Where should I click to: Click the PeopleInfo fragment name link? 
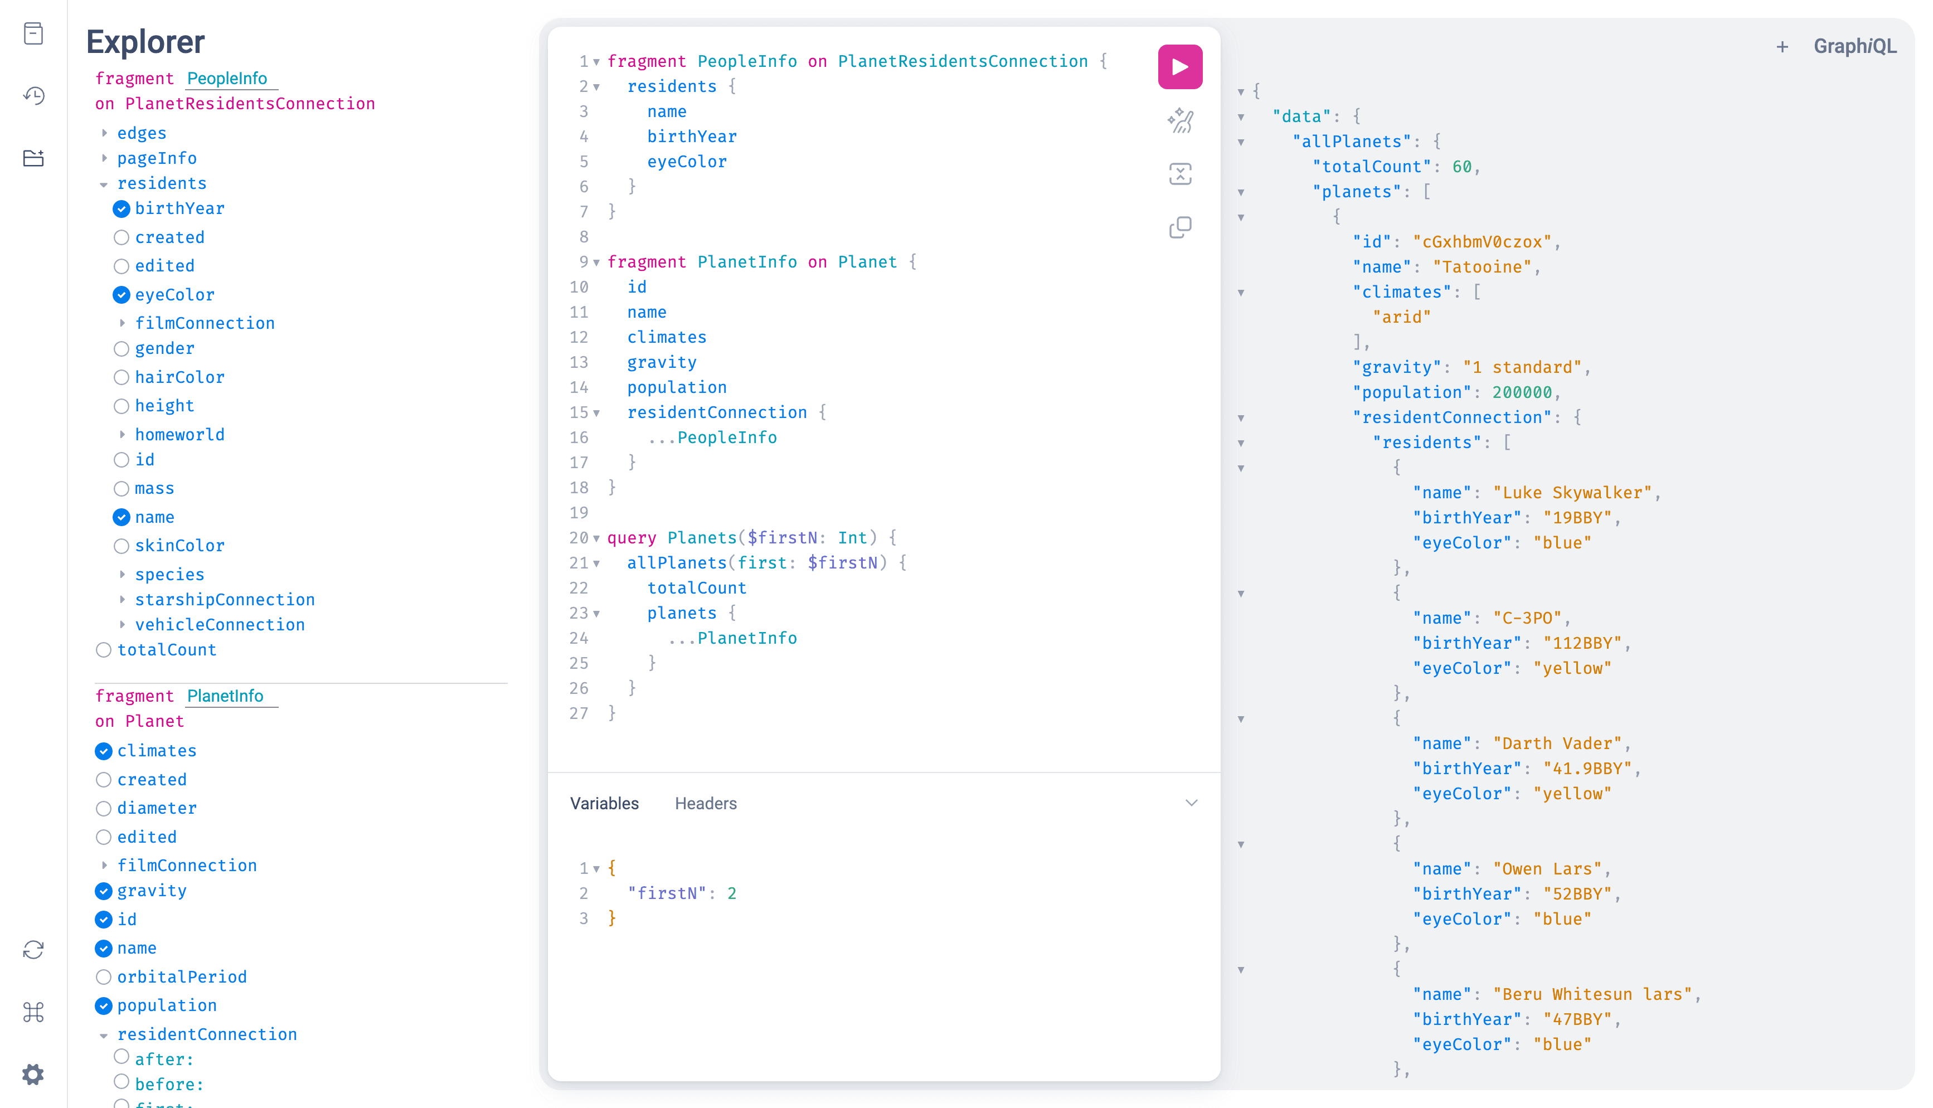(x=227, y=79)
